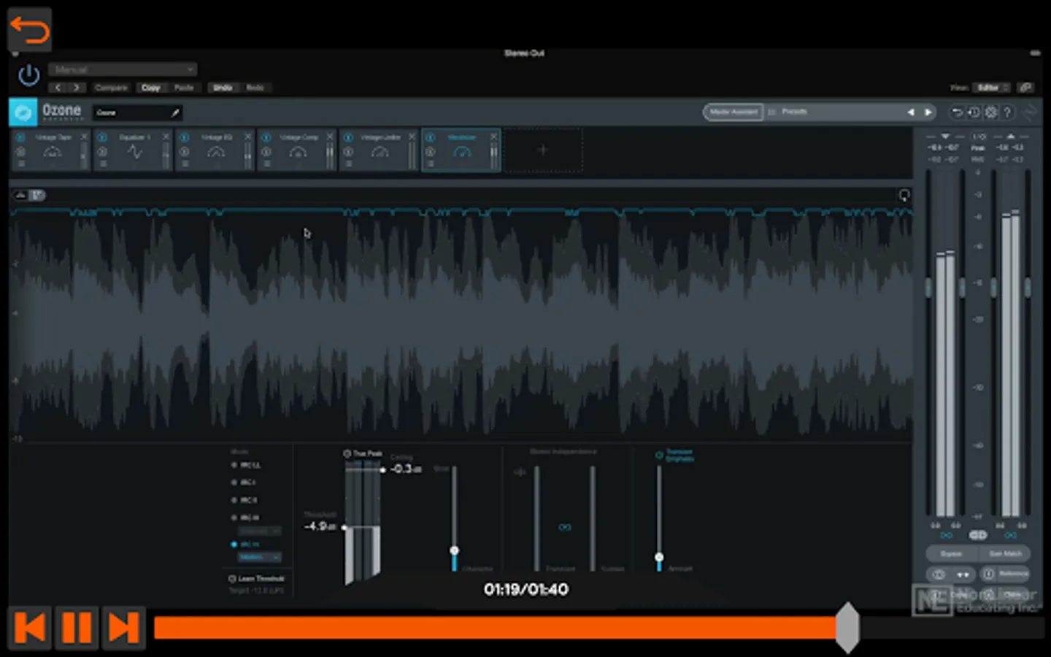Select the IRC II mode

(245, 500)
